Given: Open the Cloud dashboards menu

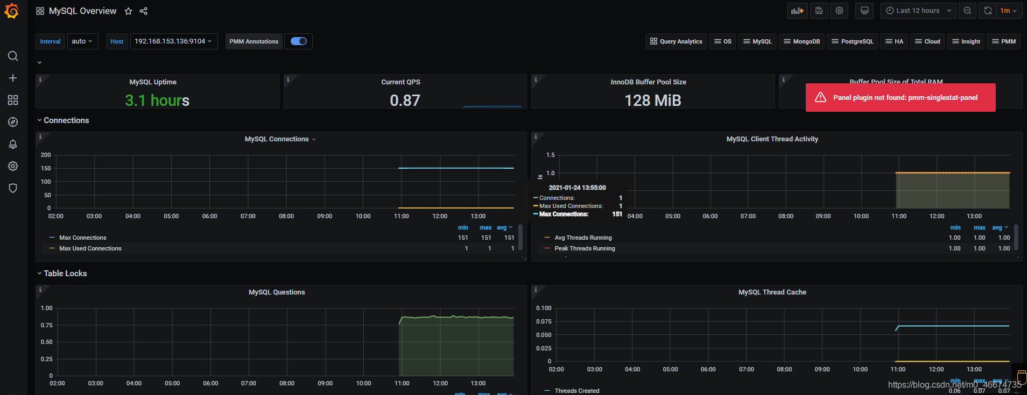Looking at the screenshot, I should tap(927, 41).
